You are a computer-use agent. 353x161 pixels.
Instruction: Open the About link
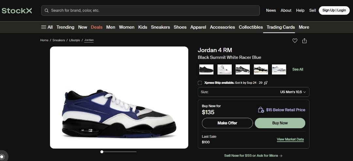[x=286, y=10]
